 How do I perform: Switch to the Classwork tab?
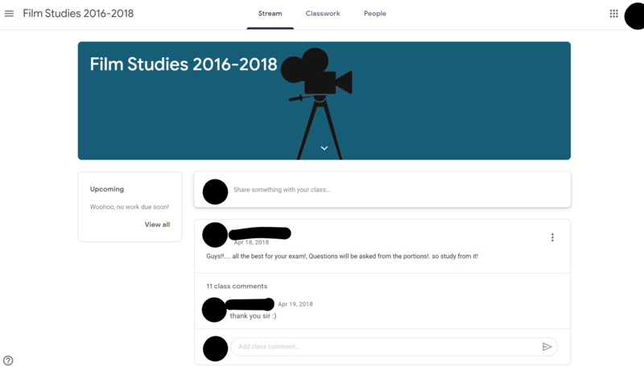click(323, 14)
